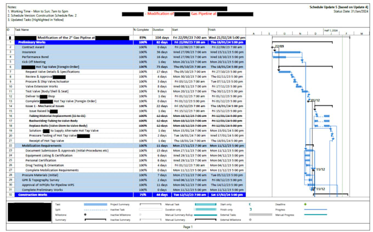Click the Performance Bond bar in the Gantt chart
373x232 pixels.
coord(280,57)
